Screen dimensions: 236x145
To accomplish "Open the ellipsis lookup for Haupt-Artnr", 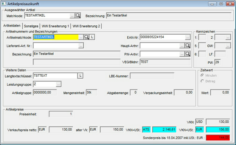I will tap(182, 46).
